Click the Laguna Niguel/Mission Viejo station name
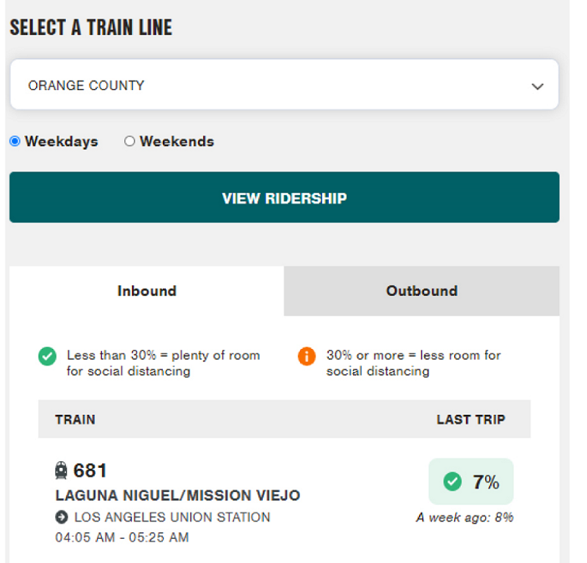Viewport: 587px width, 563px height. pos(178,496)
